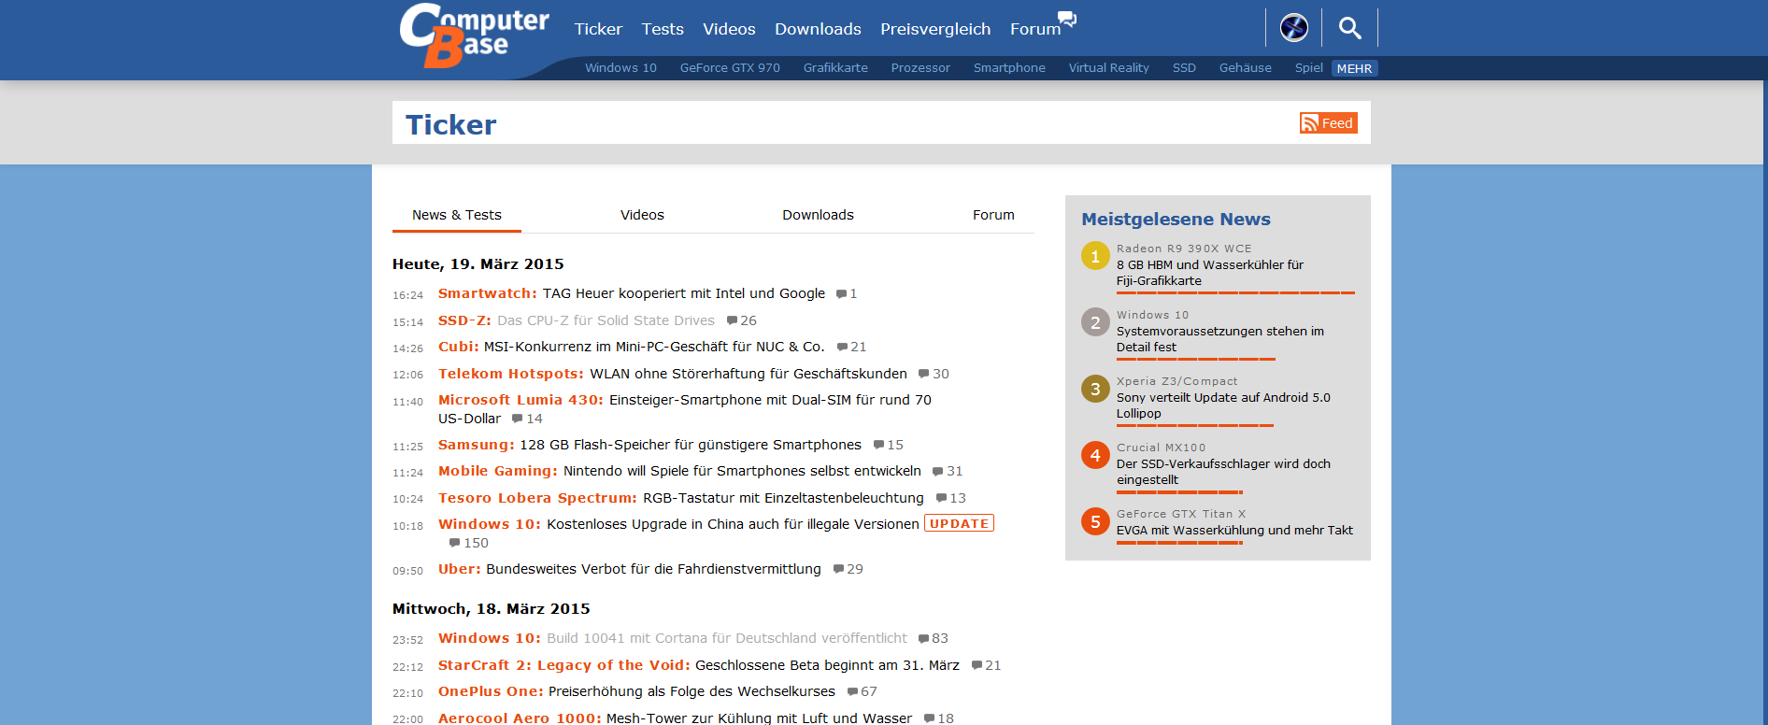Click the brown number 3 ranking badge
Image resolution: width=1768 pixels, height=725 pixels.
click(1095, 388)
